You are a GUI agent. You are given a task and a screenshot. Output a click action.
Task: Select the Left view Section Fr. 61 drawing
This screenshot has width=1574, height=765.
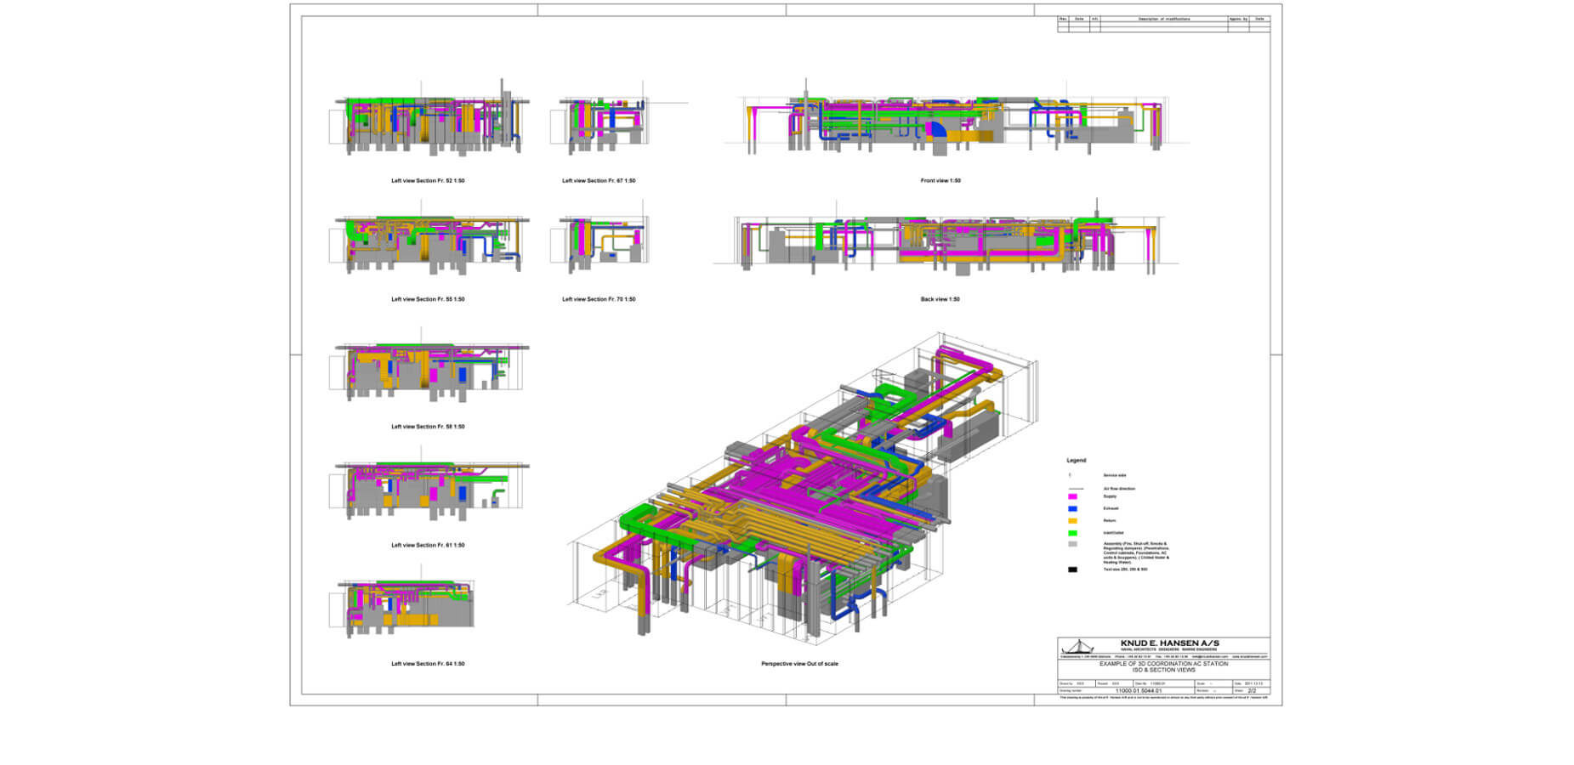(428, 484)
